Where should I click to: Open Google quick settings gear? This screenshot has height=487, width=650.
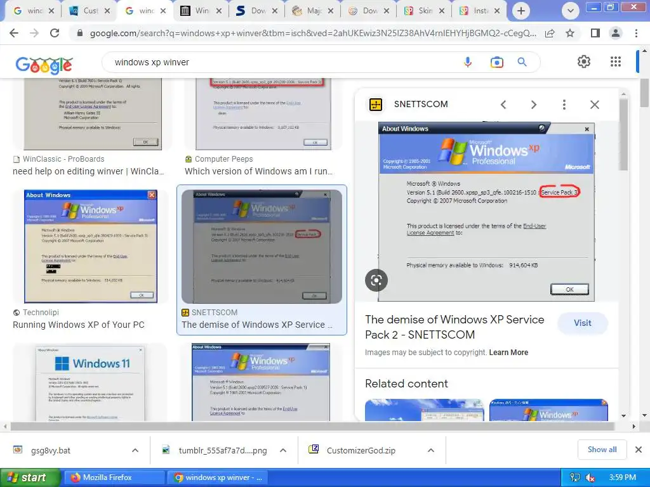click(584, 62)
